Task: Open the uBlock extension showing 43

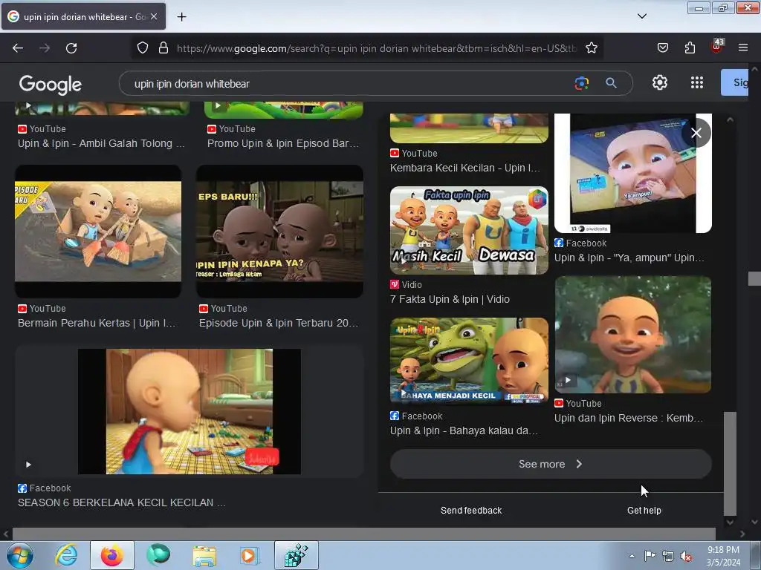Action: [x=717, y=47]
